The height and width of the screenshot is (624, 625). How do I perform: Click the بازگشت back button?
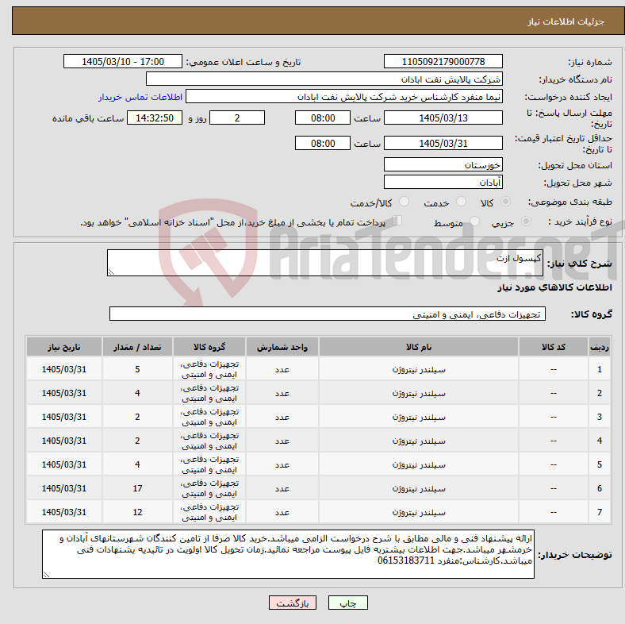(x=293, y=603)
